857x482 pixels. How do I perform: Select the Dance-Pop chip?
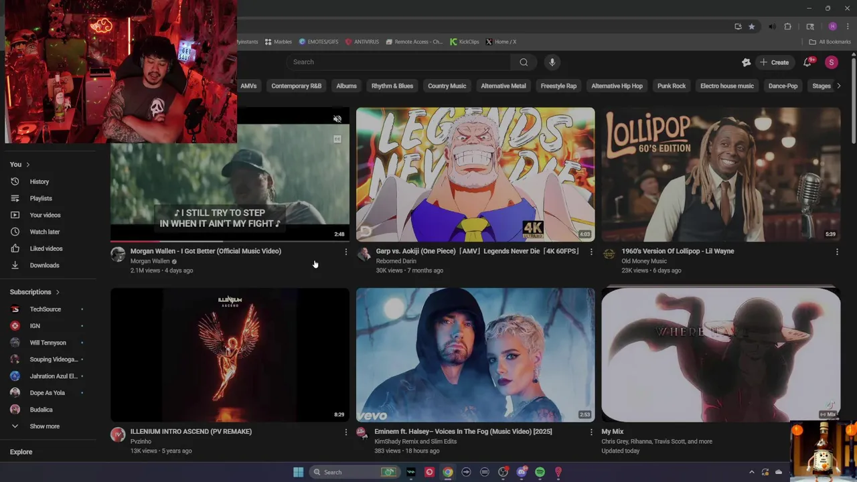783,86
